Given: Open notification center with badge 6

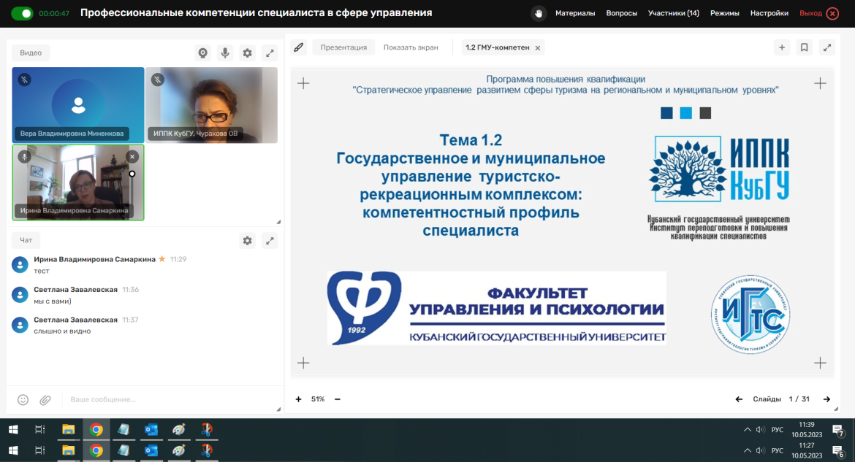Looking at the screenshot, I should (x=839, y=451).
